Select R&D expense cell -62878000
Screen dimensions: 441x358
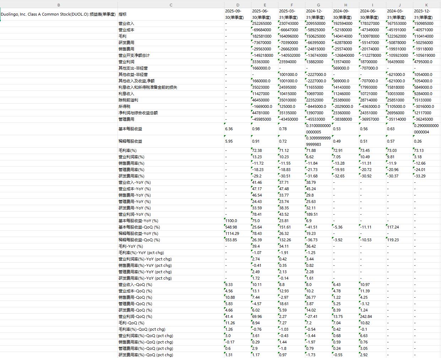(x=345, y=43)
